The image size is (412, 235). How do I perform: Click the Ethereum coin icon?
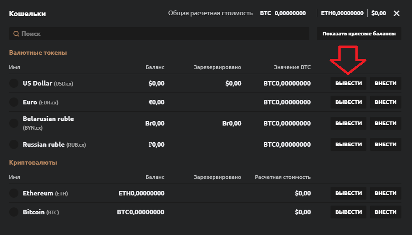coord(14,194)
